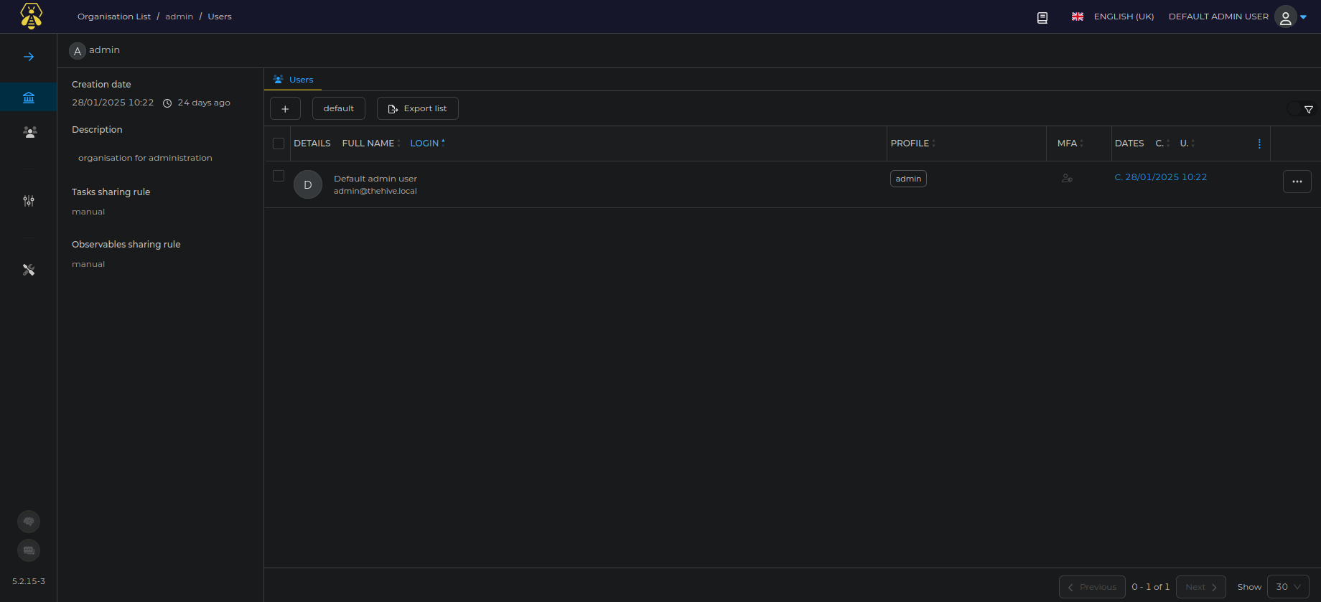Click the chat bubble icon in sidebar
Viewport: 1321px width, 602px height.
pos(29,550)
